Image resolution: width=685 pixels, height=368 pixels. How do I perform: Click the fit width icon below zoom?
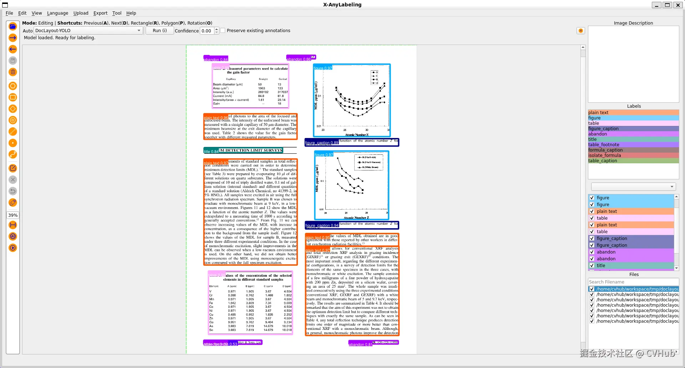[13, 225]
